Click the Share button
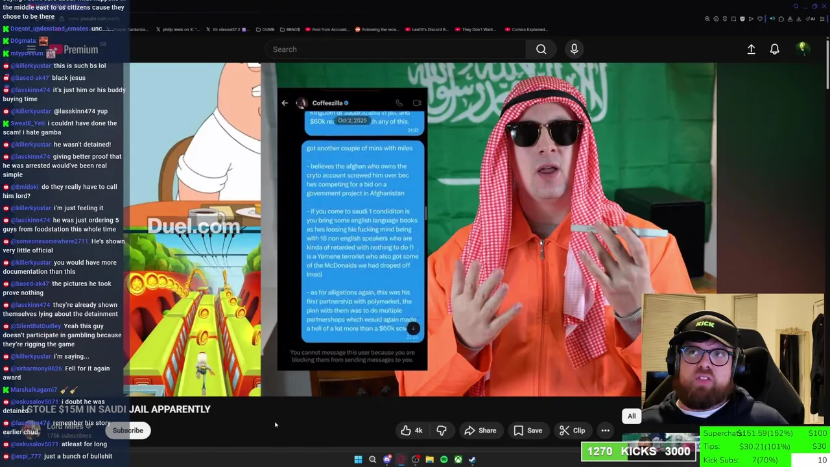This screenshot has height=467, width=830. coord(480,431)
